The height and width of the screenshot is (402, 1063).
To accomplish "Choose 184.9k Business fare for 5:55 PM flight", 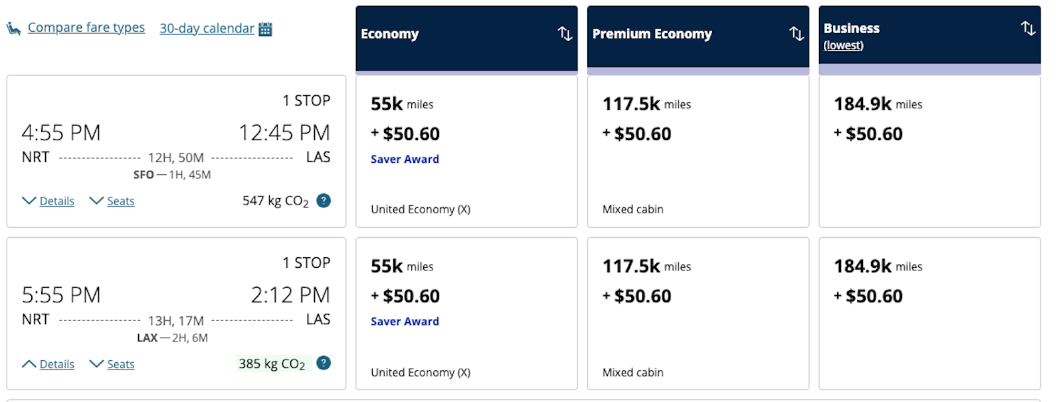I will 929,314.
